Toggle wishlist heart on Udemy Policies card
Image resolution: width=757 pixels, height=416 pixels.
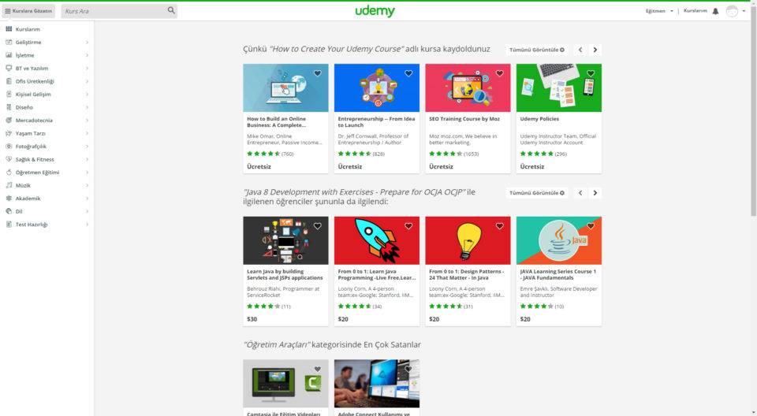click(591, 73)
